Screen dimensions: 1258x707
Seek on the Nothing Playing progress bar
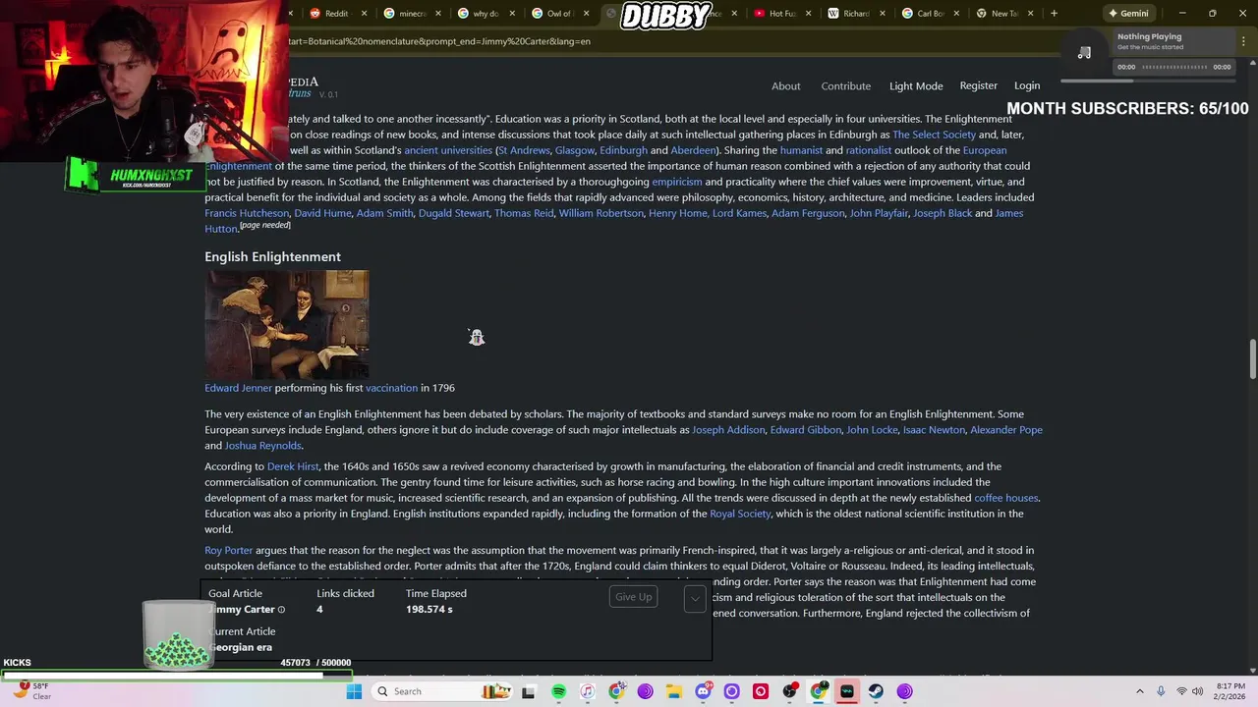pos(1174,67)
